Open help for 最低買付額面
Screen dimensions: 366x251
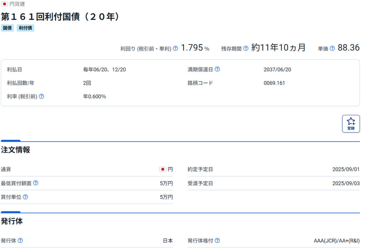click(36, 183)
